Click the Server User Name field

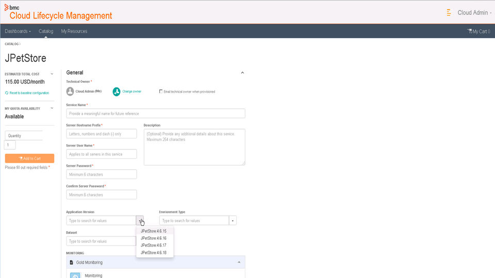pyautogui.click(x=102, y=154)
